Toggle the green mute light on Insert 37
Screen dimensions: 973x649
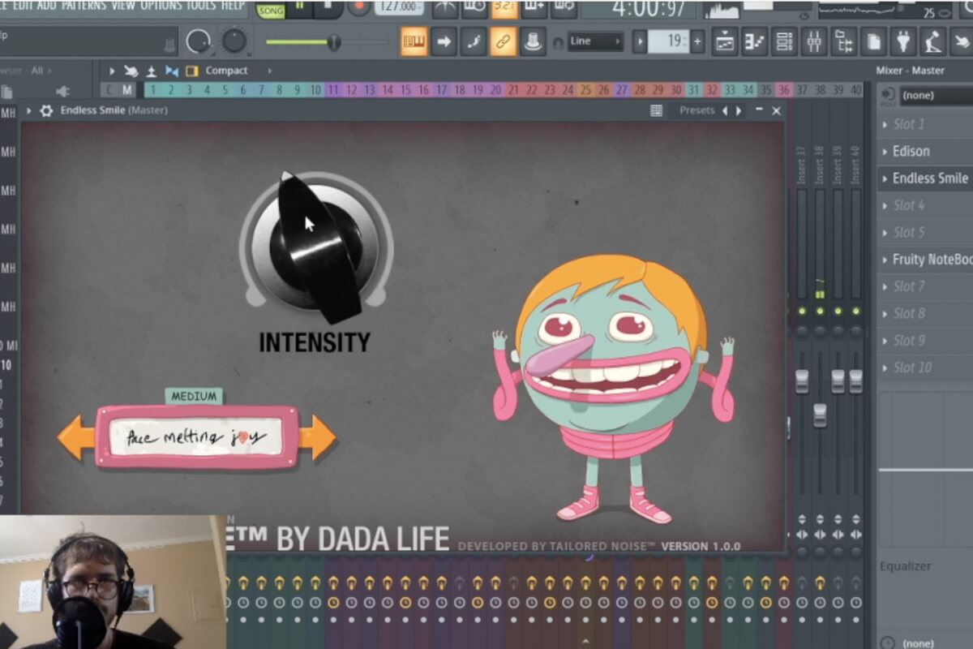point(802,312)
